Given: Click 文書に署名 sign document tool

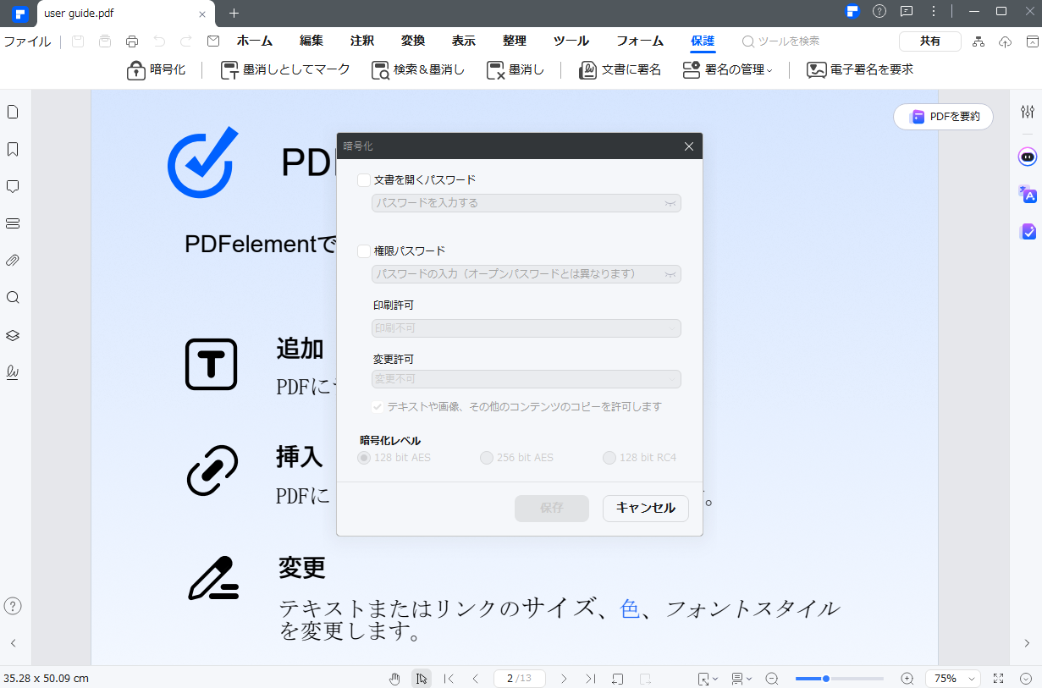Looking at the screenshot, I should coord(620,70).
